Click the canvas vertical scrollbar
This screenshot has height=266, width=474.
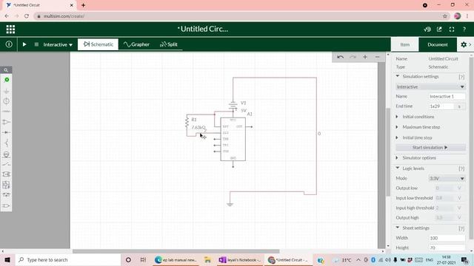(x=388, y=151)
